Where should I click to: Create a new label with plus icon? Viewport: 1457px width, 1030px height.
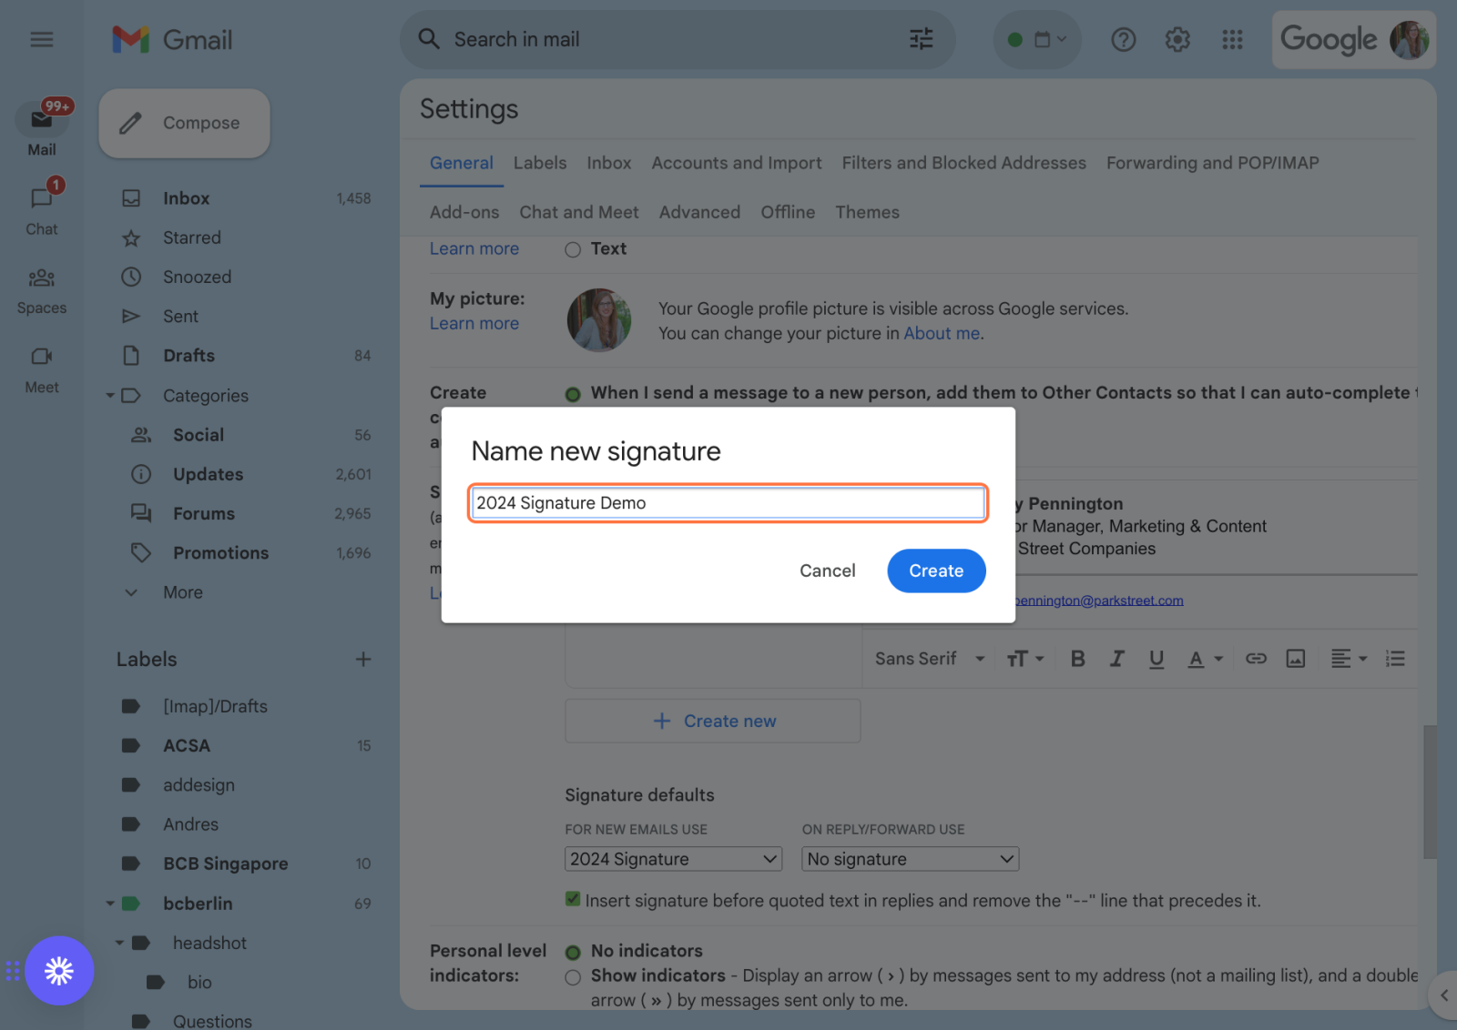point(363,659)
